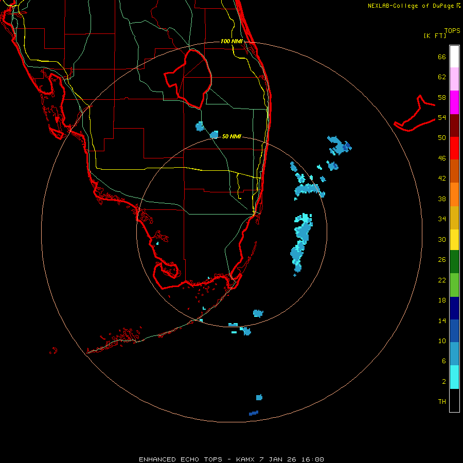Click the 62 value on the scale
This screenshot has width=463, height=463.
click(x=442, y=77)
